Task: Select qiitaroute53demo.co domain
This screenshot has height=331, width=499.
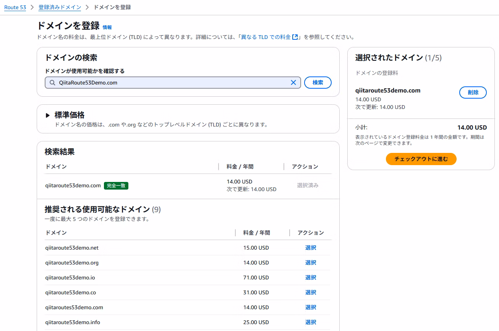Action: 310,292
